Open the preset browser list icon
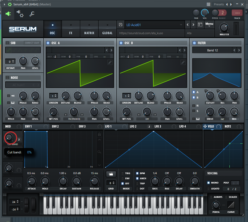The image size is (248, 222). (200, 24)
